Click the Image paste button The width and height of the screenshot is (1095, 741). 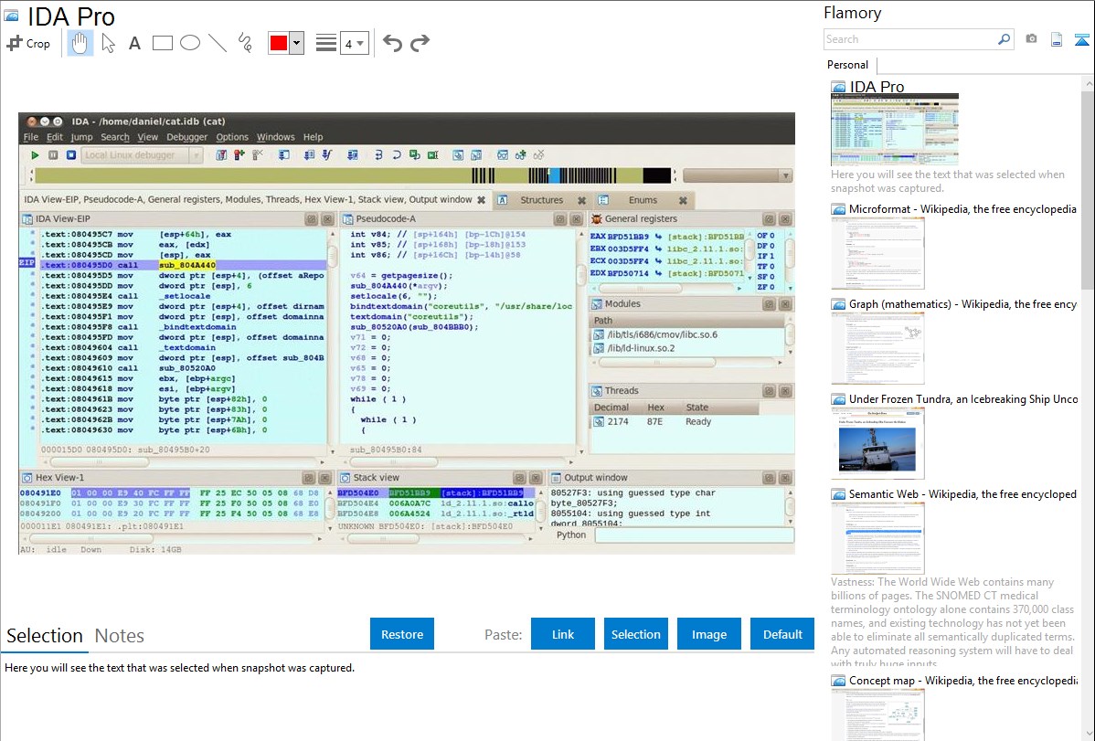[x=709, y=634]
